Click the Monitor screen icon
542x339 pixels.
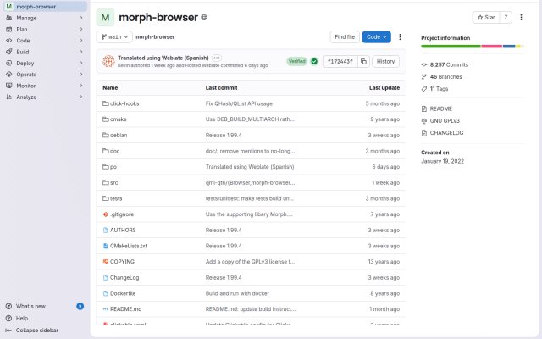coord(9,86)
